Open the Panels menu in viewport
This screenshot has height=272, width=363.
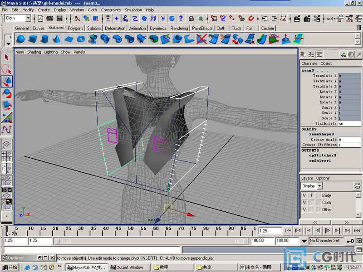[79, 52]
